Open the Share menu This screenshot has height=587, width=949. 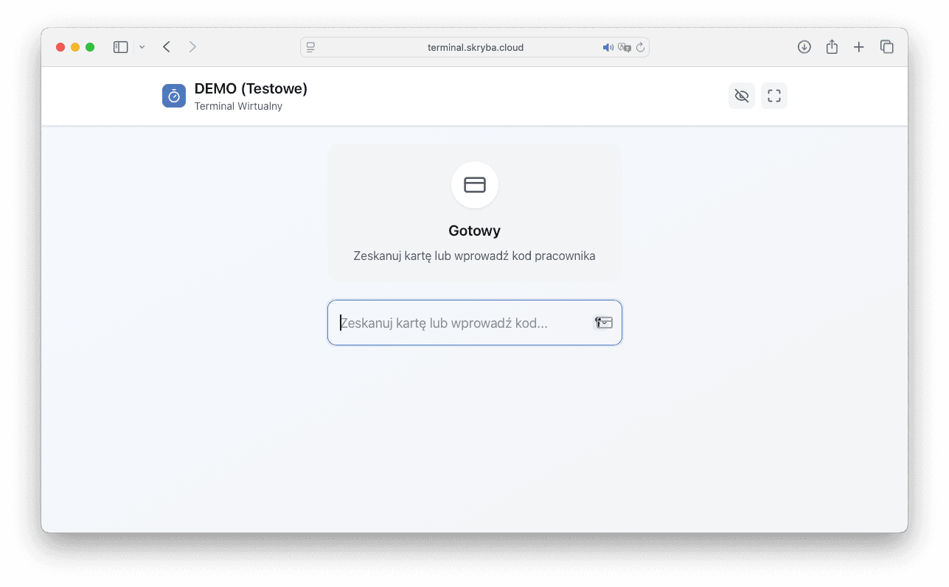(832, 47)
